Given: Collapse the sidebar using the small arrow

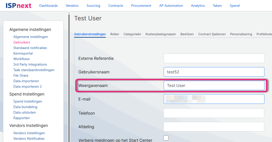Looking at the screenshot, I should click(x=69, y=13).
